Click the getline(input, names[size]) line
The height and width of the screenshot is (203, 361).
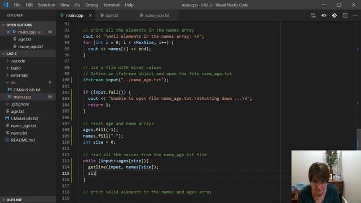pos(123,167)
